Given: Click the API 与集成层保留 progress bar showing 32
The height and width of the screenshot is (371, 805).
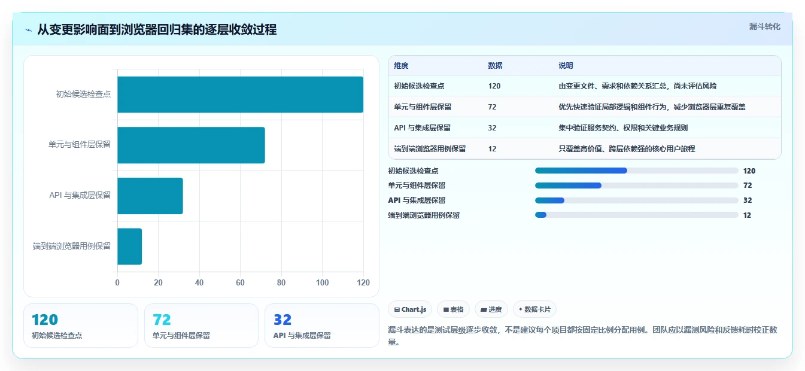Looking at the screenshot, I should pos(637,200).
